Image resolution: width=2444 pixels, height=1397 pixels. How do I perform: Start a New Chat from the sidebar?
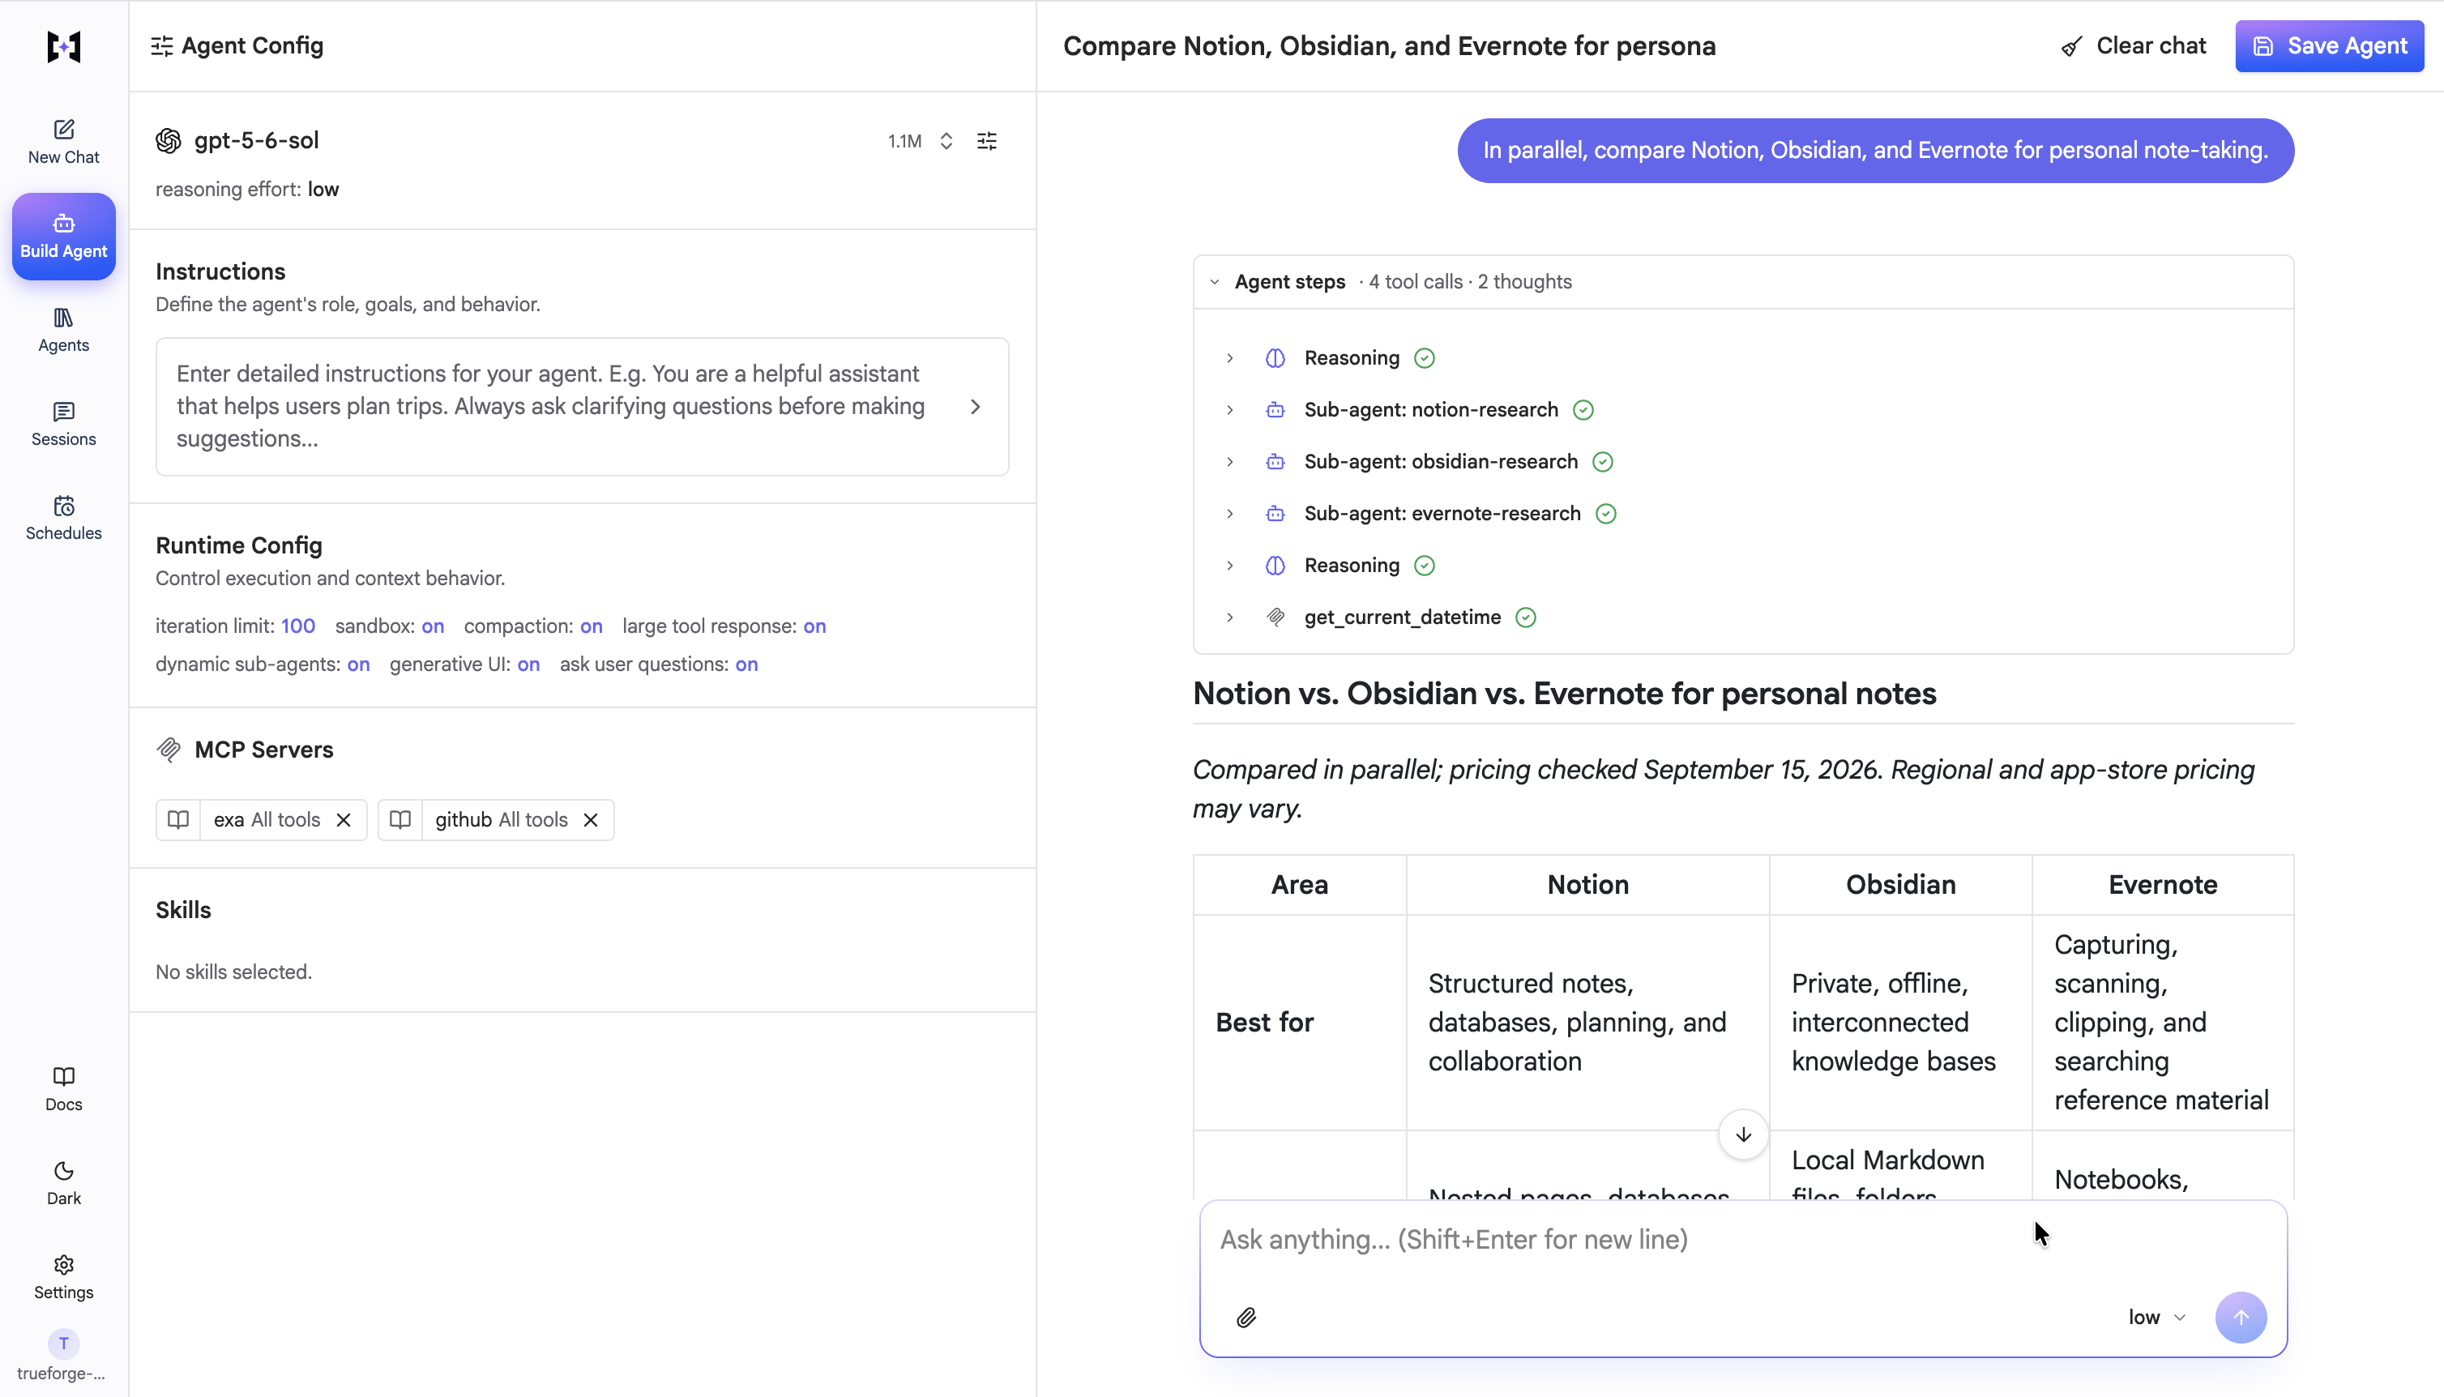[x=63, y=141]
